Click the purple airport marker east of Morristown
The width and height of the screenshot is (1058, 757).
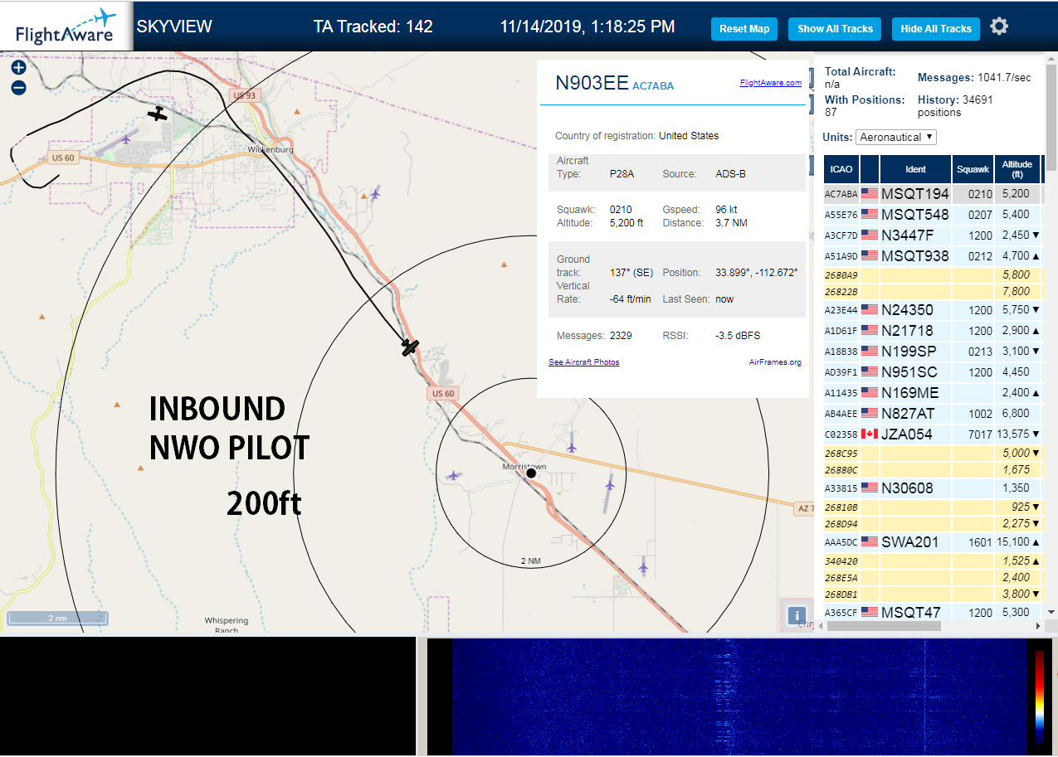610,484
